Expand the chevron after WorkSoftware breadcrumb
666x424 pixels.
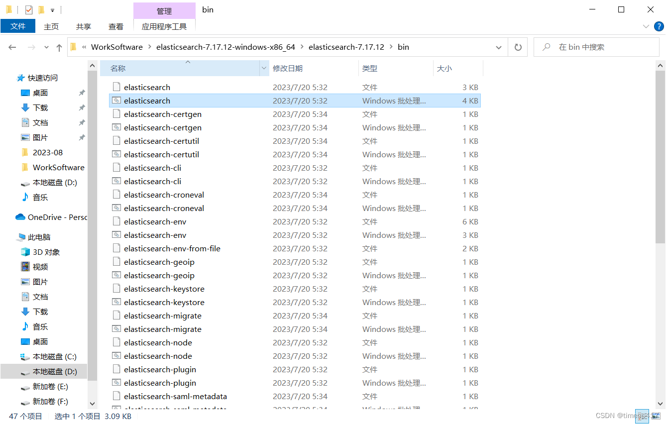[149, 47]
